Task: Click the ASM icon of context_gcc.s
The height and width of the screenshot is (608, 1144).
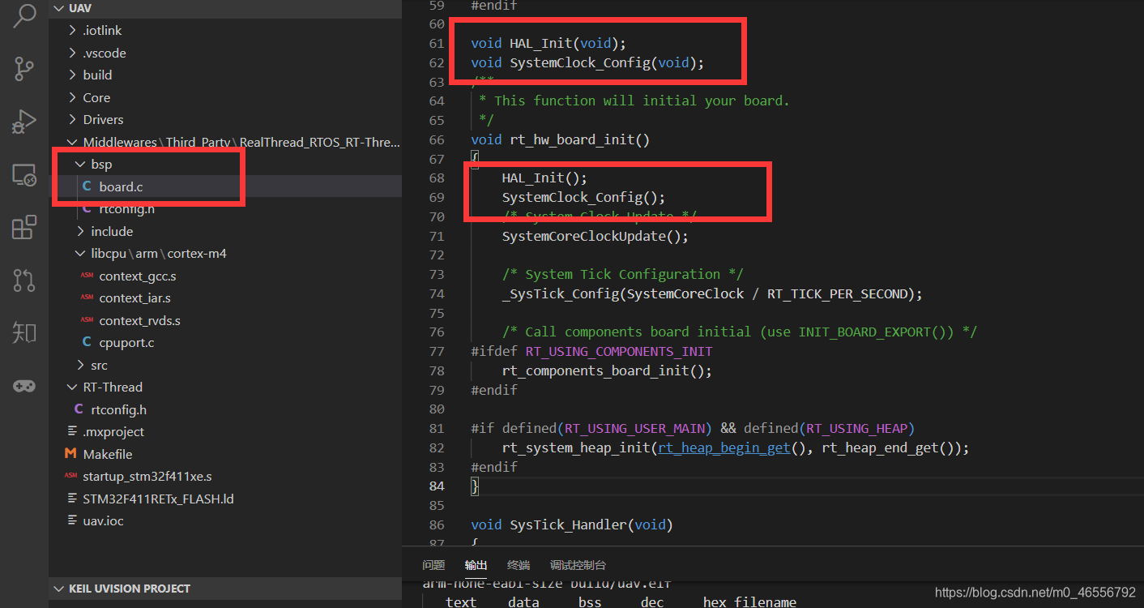Action: 87,276
